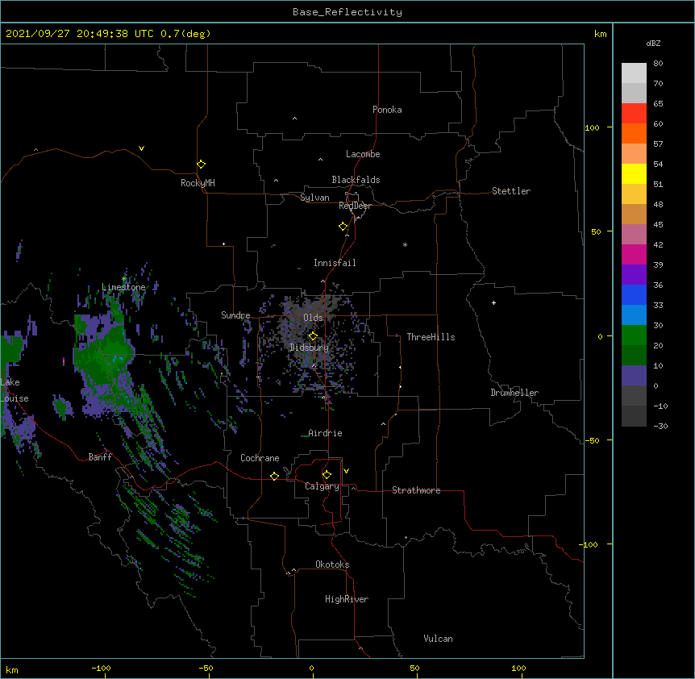Click the Drumheller label
This screenshot has width=695, height=679.
[514, 393]
